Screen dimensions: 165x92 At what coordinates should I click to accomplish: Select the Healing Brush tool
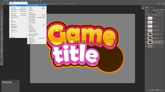click(2, 24)
